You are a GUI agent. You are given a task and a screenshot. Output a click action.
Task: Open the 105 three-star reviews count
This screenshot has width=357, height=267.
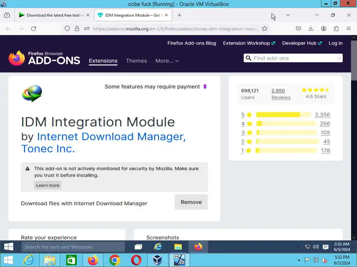[x=325, y=132]
